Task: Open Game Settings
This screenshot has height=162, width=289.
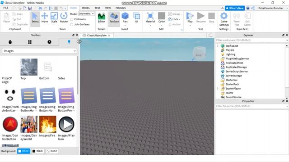Action: coord(224,19)
